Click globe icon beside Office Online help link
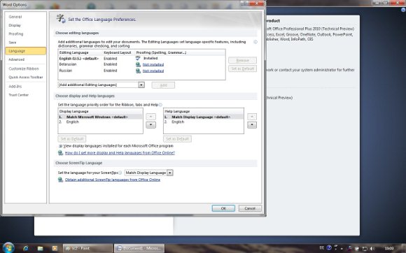The height and width of the screenshot is (253, 406). click(x=60, y=153)
